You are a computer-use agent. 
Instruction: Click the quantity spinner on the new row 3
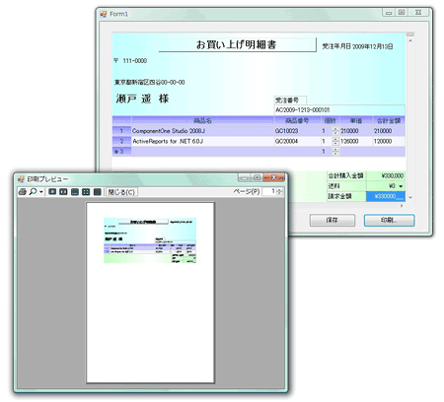[335, 152]
